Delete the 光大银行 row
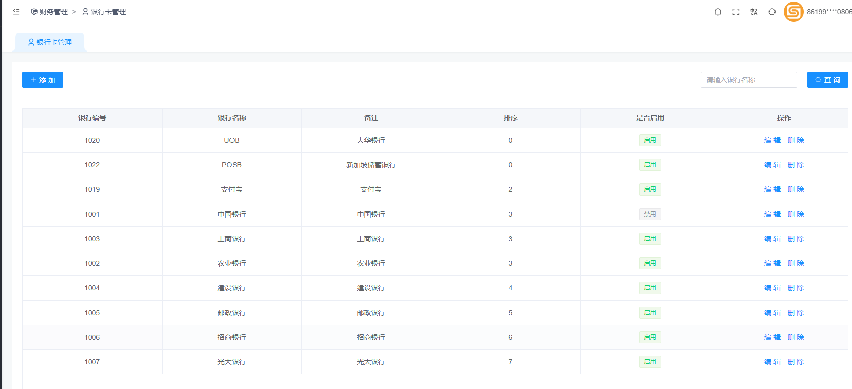Screen dimensions: 852x389 click(796, 362)
